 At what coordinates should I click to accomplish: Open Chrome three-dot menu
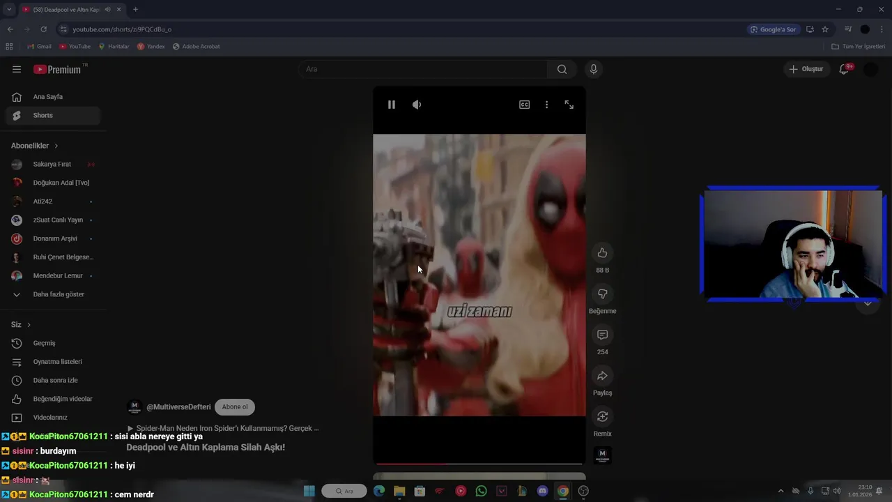pos(882,29)
